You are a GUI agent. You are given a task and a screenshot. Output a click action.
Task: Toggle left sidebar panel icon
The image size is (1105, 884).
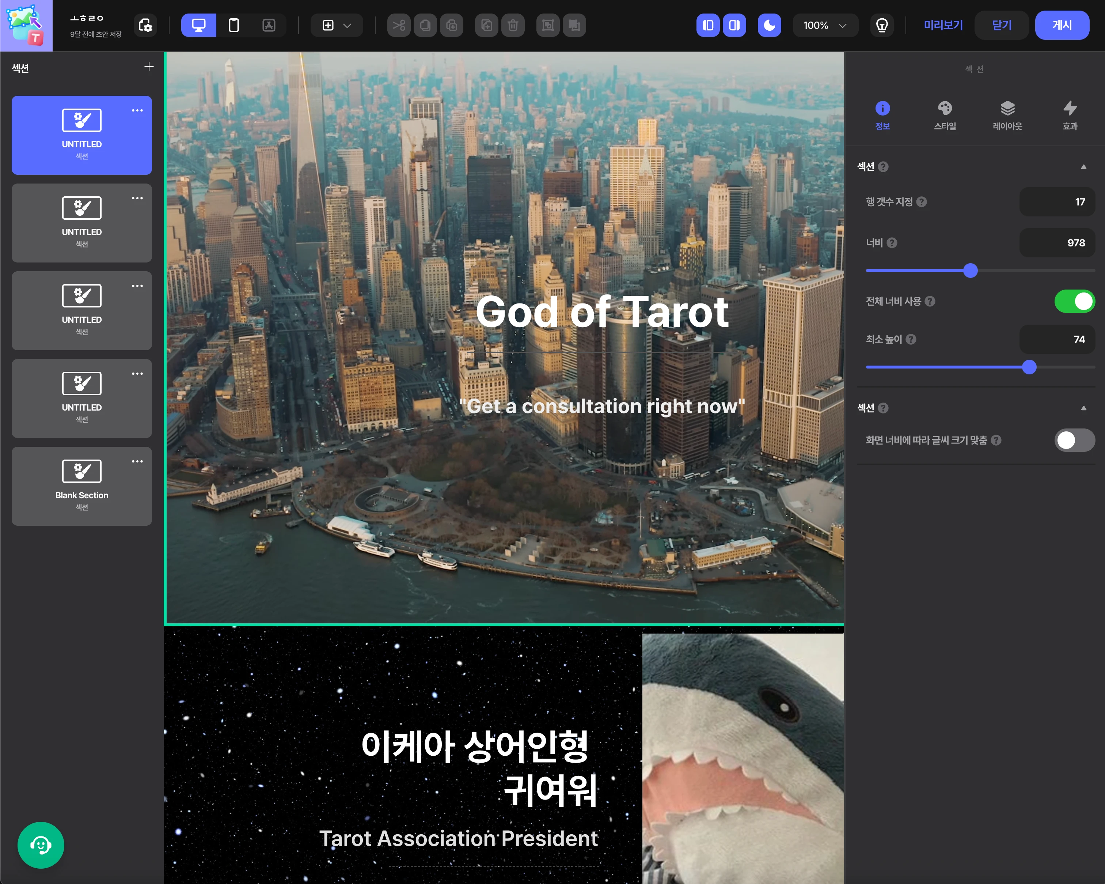coord(708,25)
